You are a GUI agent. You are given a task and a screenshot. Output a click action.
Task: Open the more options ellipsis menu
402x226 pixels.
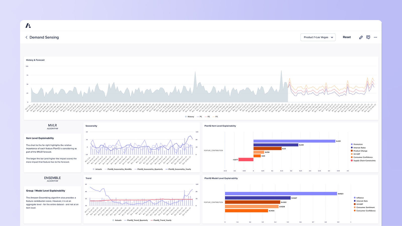coord(376,37)
